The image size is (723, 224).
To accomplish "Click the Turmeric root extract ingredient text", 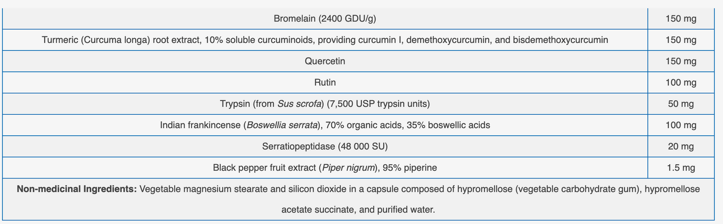I will (x=325, y=40).
